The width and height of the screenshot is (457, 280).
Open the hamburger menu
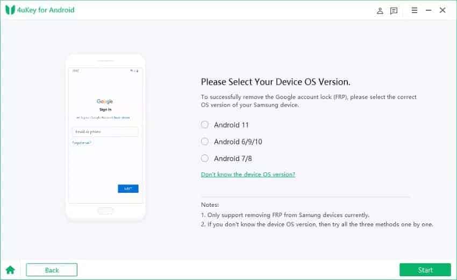[414, 10]
